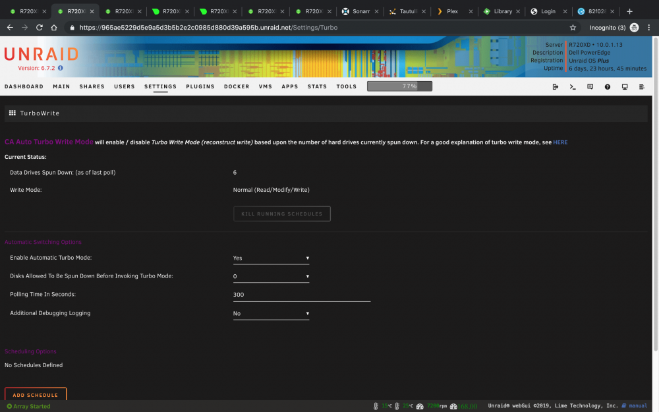Switch to the Tautulli browser tab
The image size is (659, 412).
coord(407,11)
